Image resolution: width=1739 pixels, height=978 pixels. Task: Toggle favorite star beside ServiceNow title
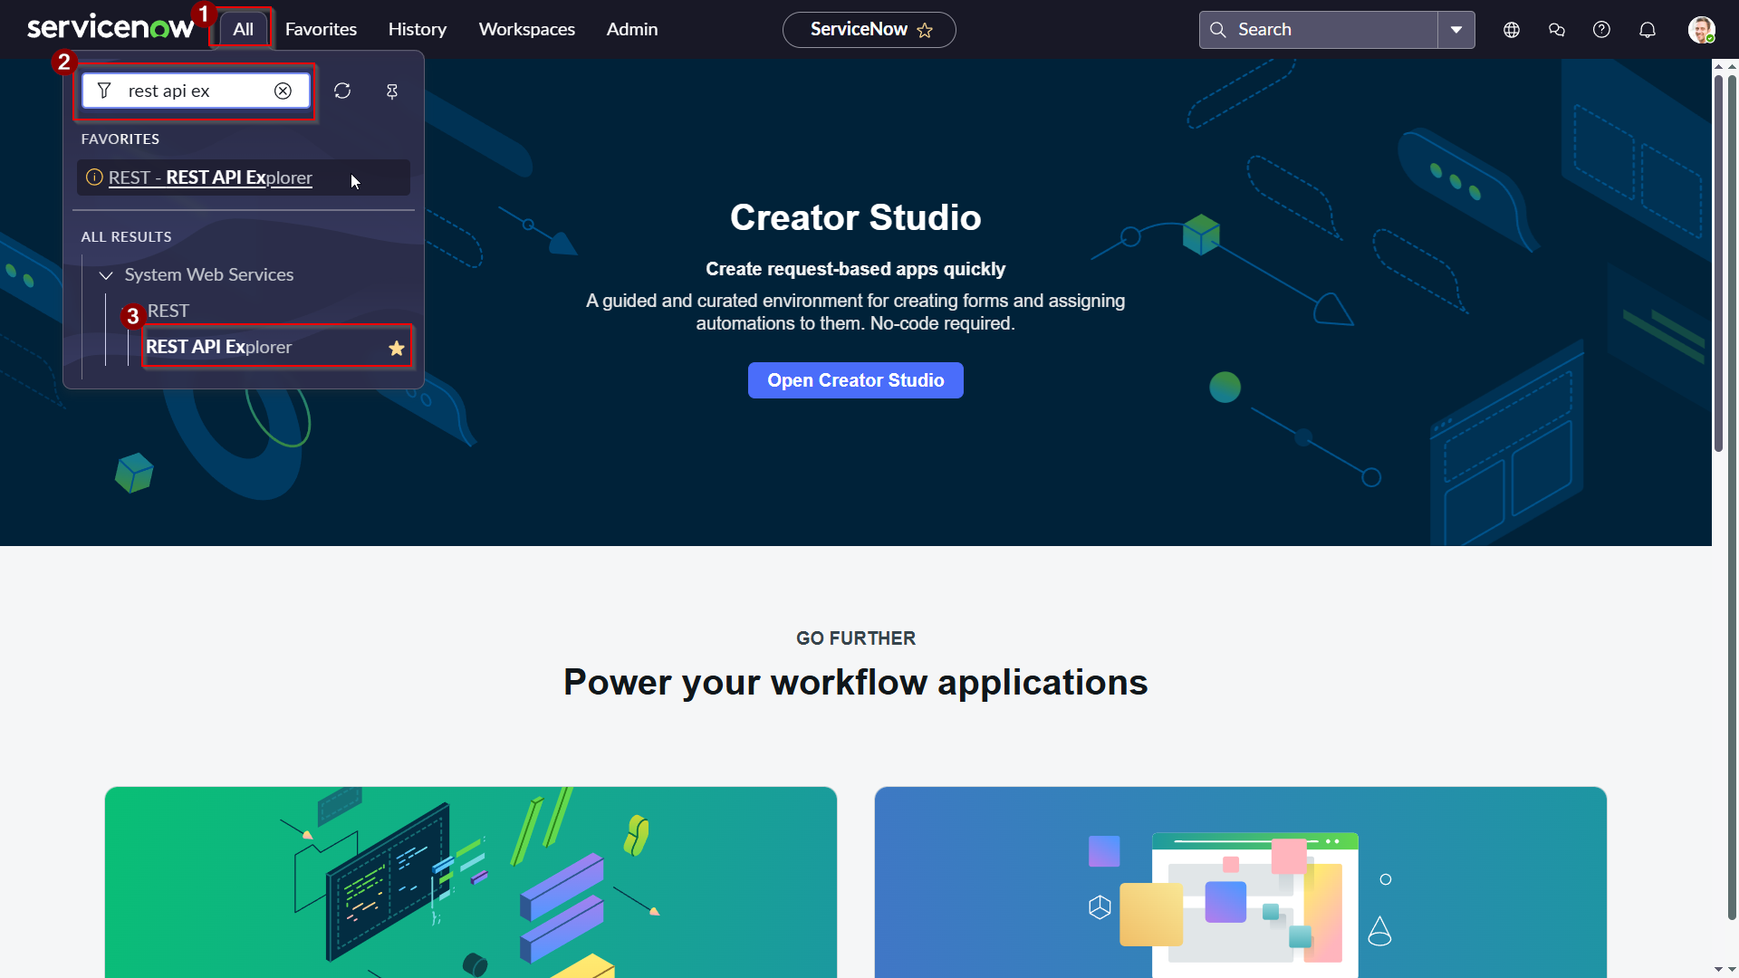click(925, 31)
